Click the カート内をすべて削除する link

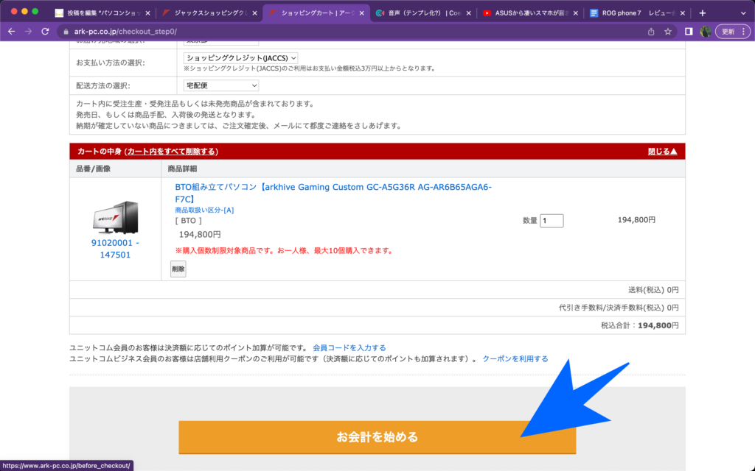point(172,152)
